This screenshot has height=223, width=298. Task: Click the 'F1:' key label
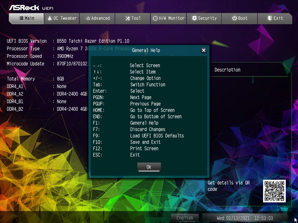[96, 123]
